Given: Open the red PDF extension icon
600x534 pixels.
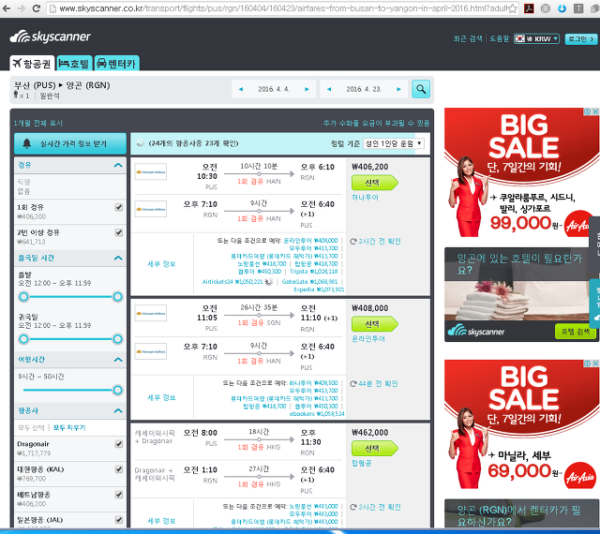Looking at the screenshot, I should click(x=529, y=8).
